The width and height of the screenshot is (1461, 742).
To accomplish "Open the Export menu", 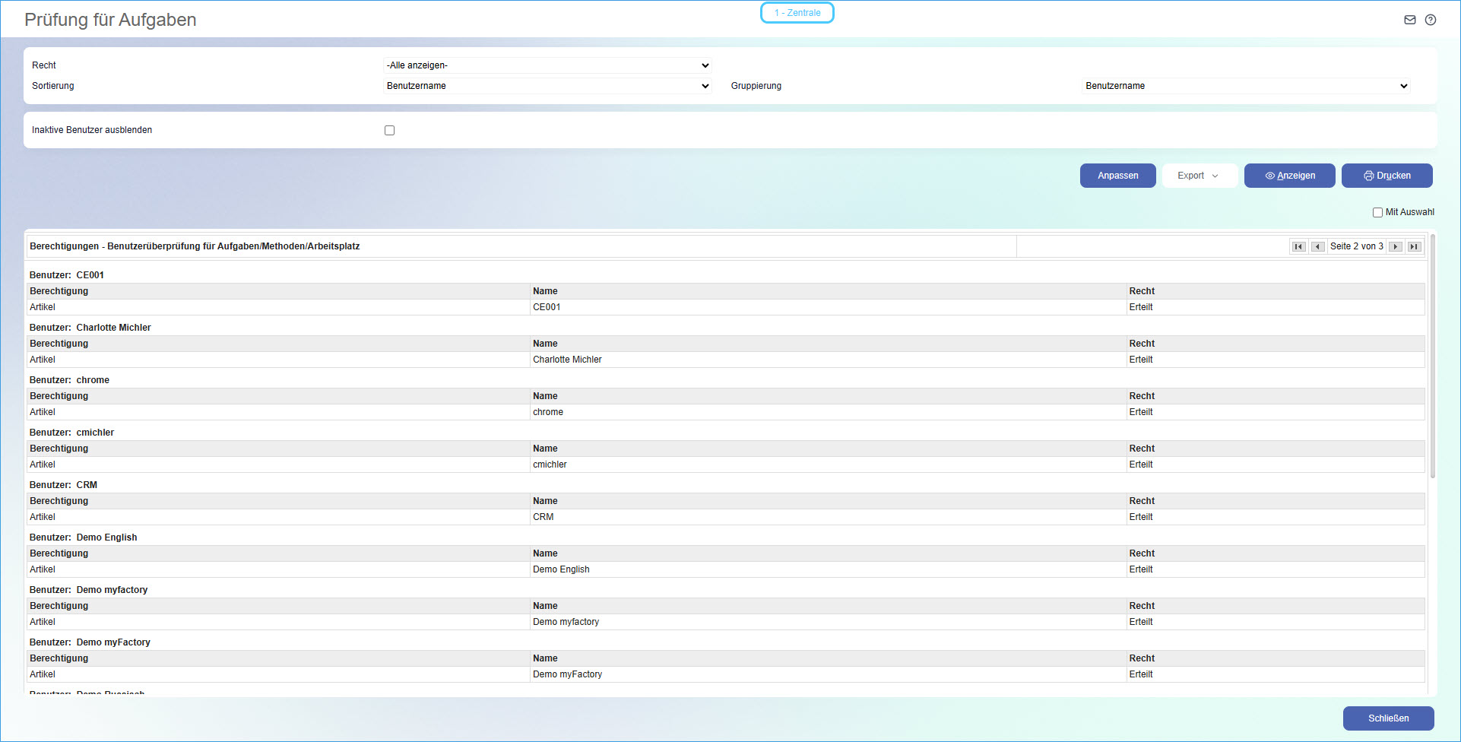I will pyautogui.click(x=1199, y=176).
